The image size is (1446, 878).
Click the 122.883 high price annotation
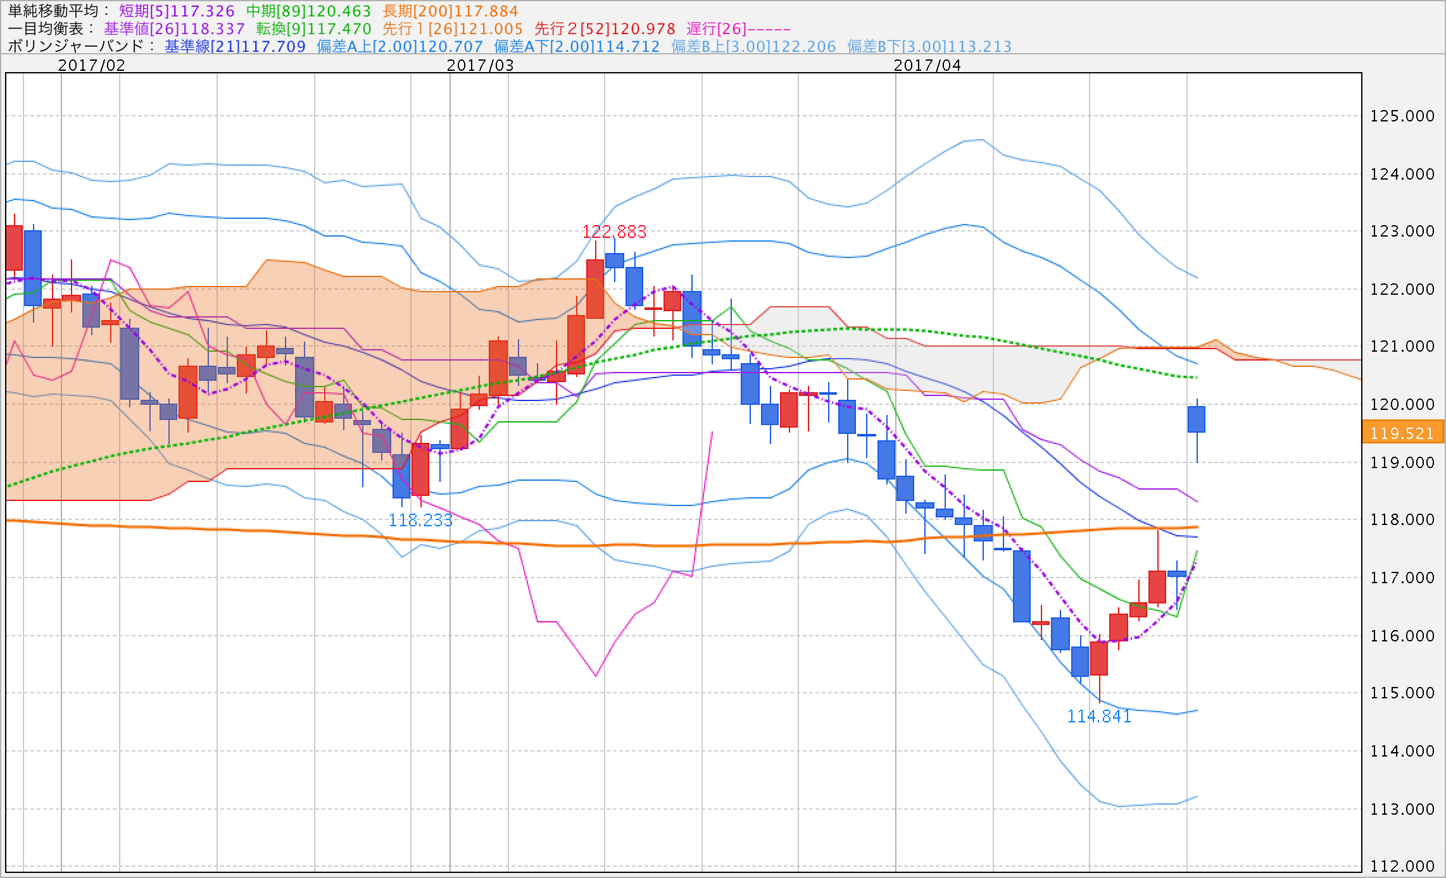(614, 232)
